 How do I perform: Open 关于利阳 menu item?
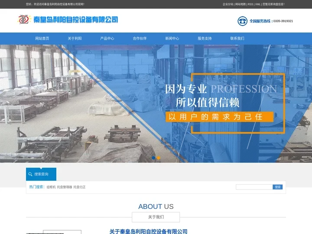[75, 39]
